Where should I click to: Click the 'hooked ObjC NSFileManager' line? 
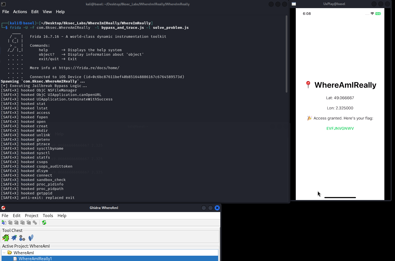coord(39,90)
